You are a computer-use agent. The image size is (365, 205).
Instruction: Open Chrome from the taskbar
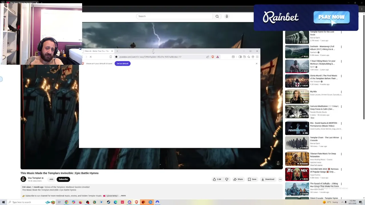(66, 202)
